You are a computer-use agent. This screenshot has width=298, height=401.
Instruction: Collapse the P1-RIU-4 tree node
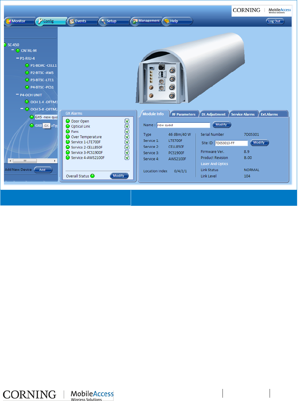pos(18,58)
